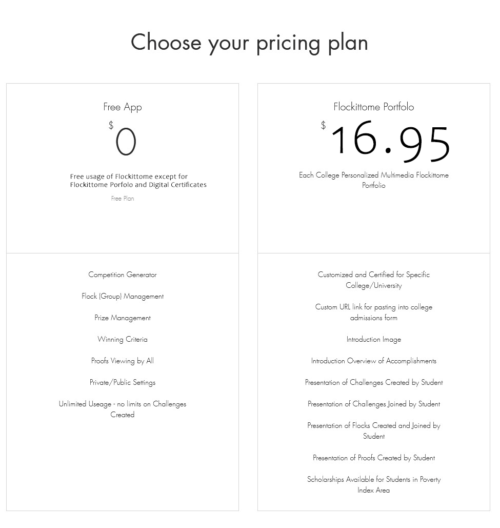Click Presentation of Proofs Created by Student
Viewport: 500px width, 528px height.
click(x=373, y=458)
